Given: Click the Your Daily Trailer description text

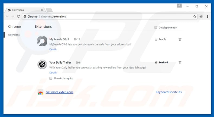Looking at the screenshot, I should pos(98,68).
